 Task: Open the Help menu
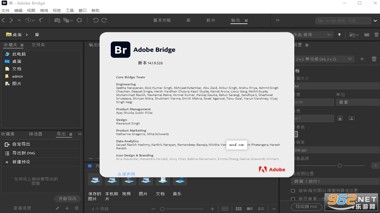95,10
